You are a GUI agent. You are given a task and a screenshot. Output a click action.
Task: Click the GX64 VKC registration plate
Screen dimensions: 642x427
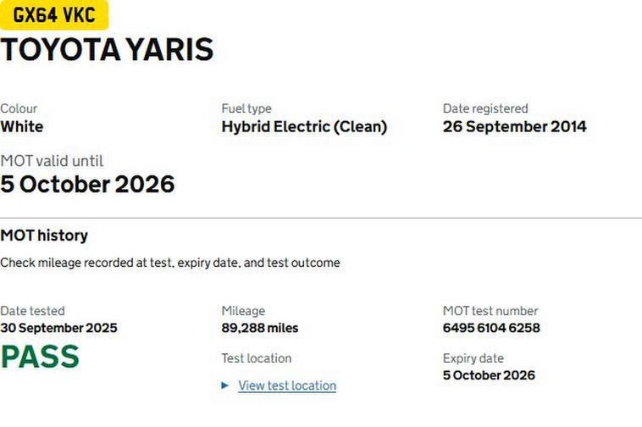coord(54,14)
